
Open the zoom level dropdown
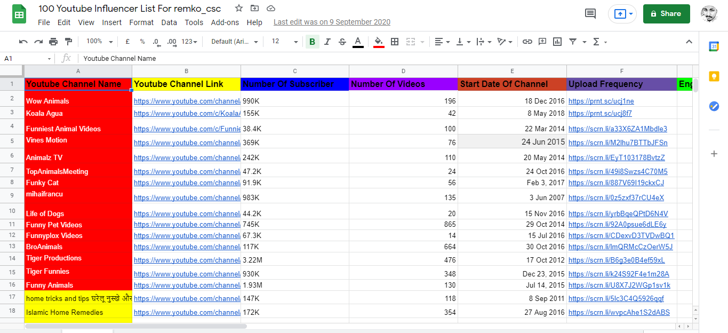[99, 42]
